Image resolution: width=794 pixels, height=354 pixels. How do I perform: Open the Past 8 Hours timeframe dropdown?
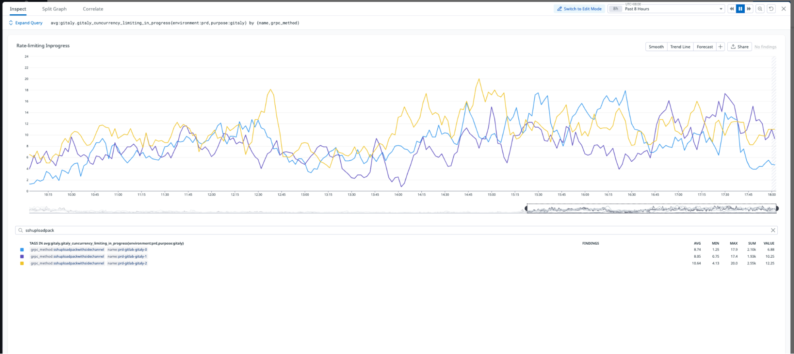coord(721,9)
